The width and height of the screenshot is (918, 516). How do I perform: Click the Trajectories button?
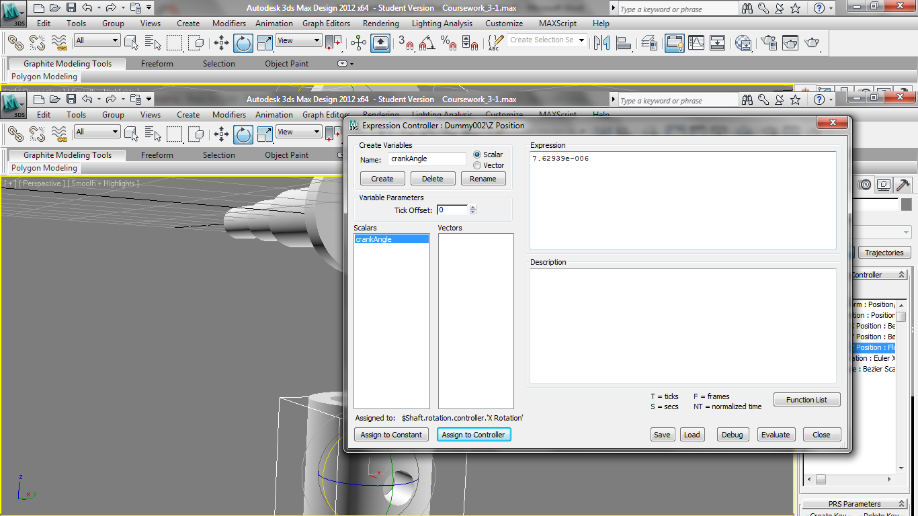click(884, 253)
